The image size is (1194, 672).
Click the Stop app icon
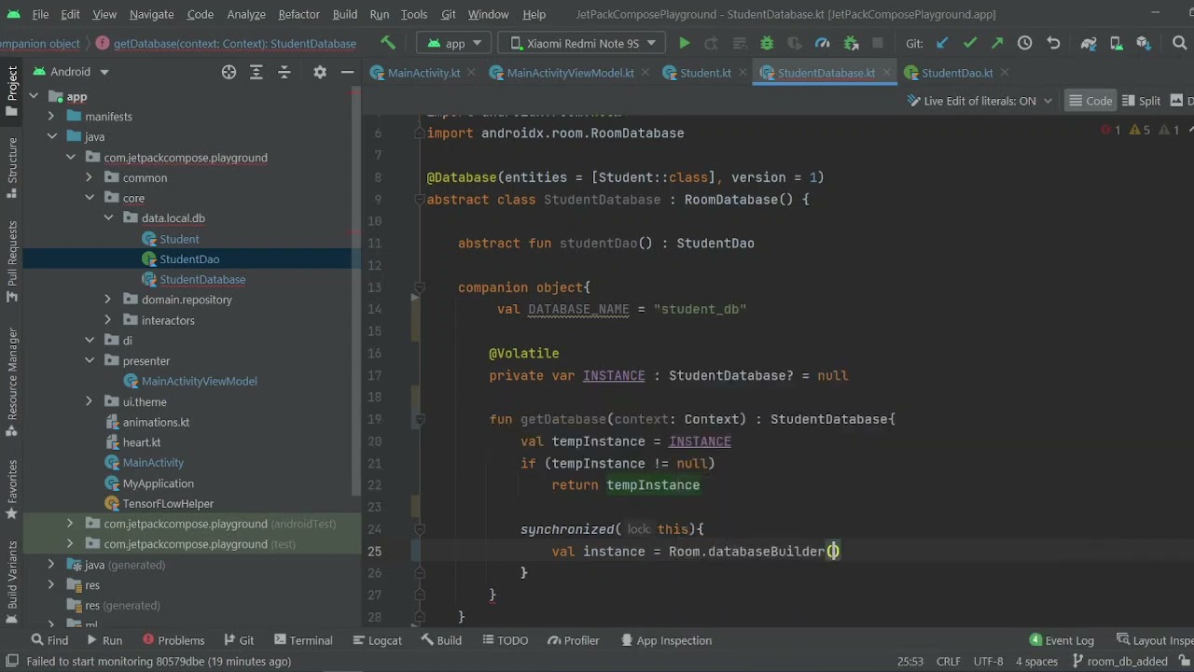click(x=878, y=44)
